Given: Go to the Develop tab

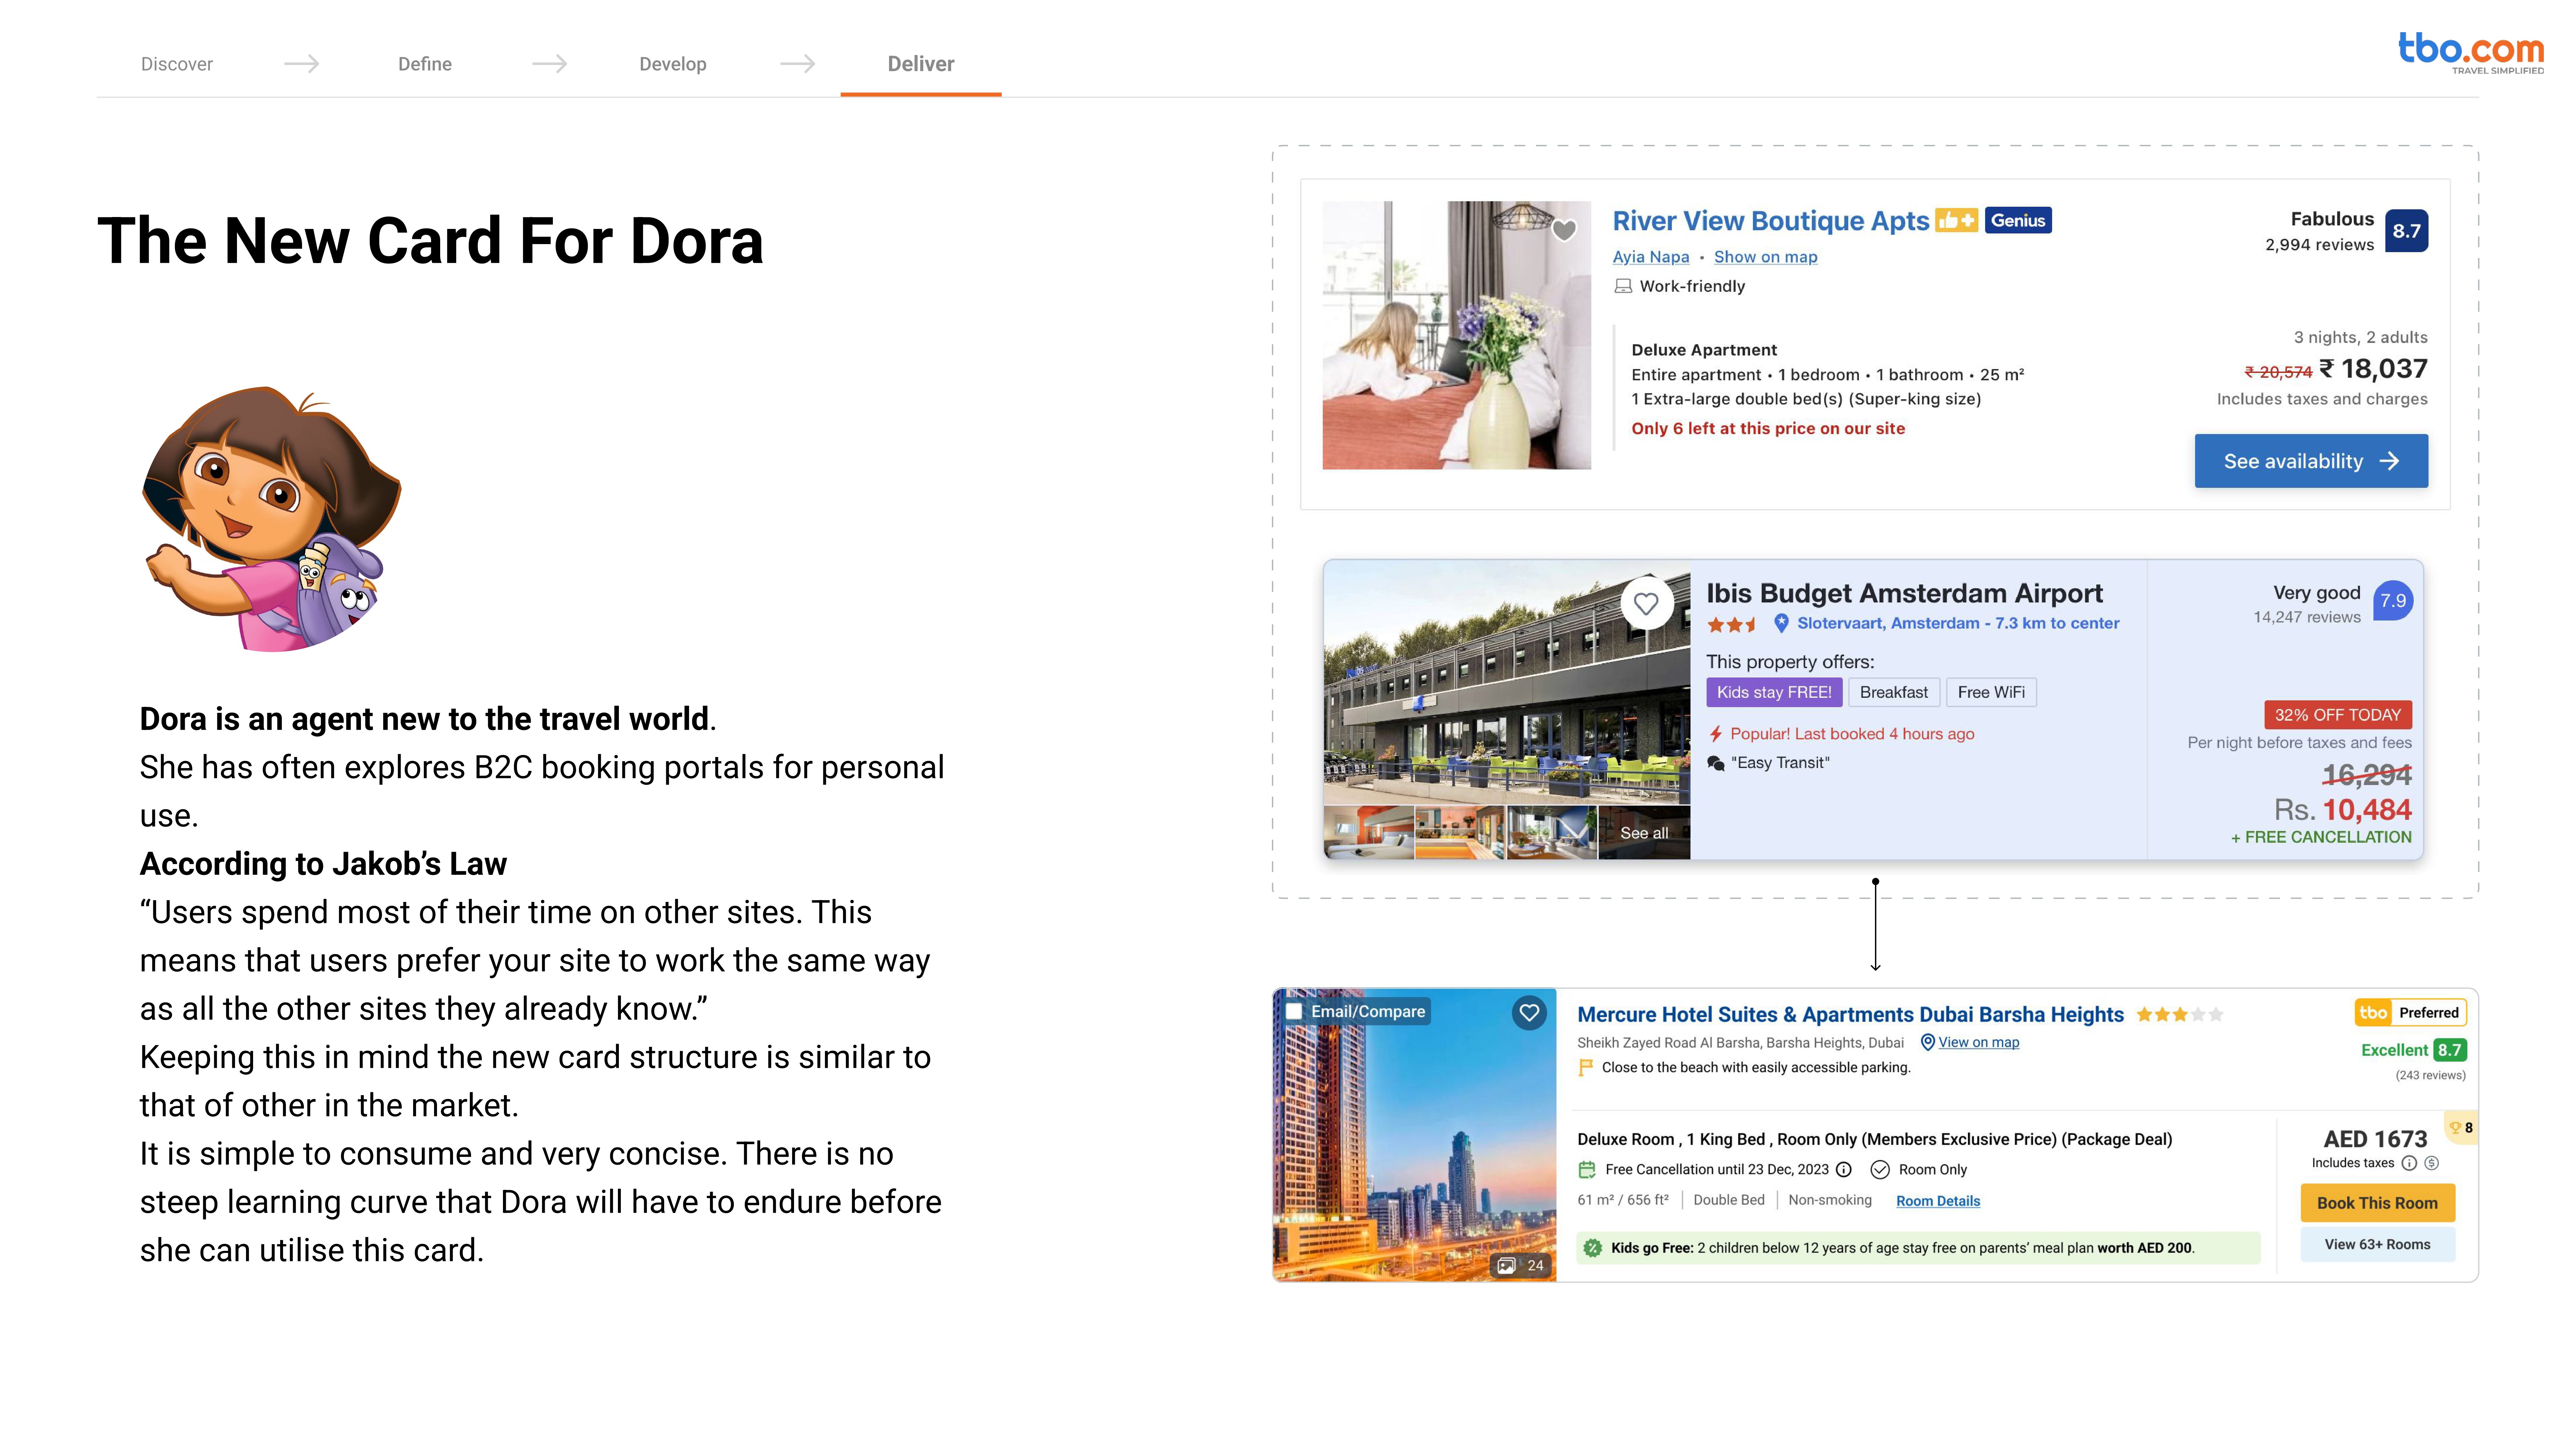Looking at the screenshot, I should coord(672,64).
